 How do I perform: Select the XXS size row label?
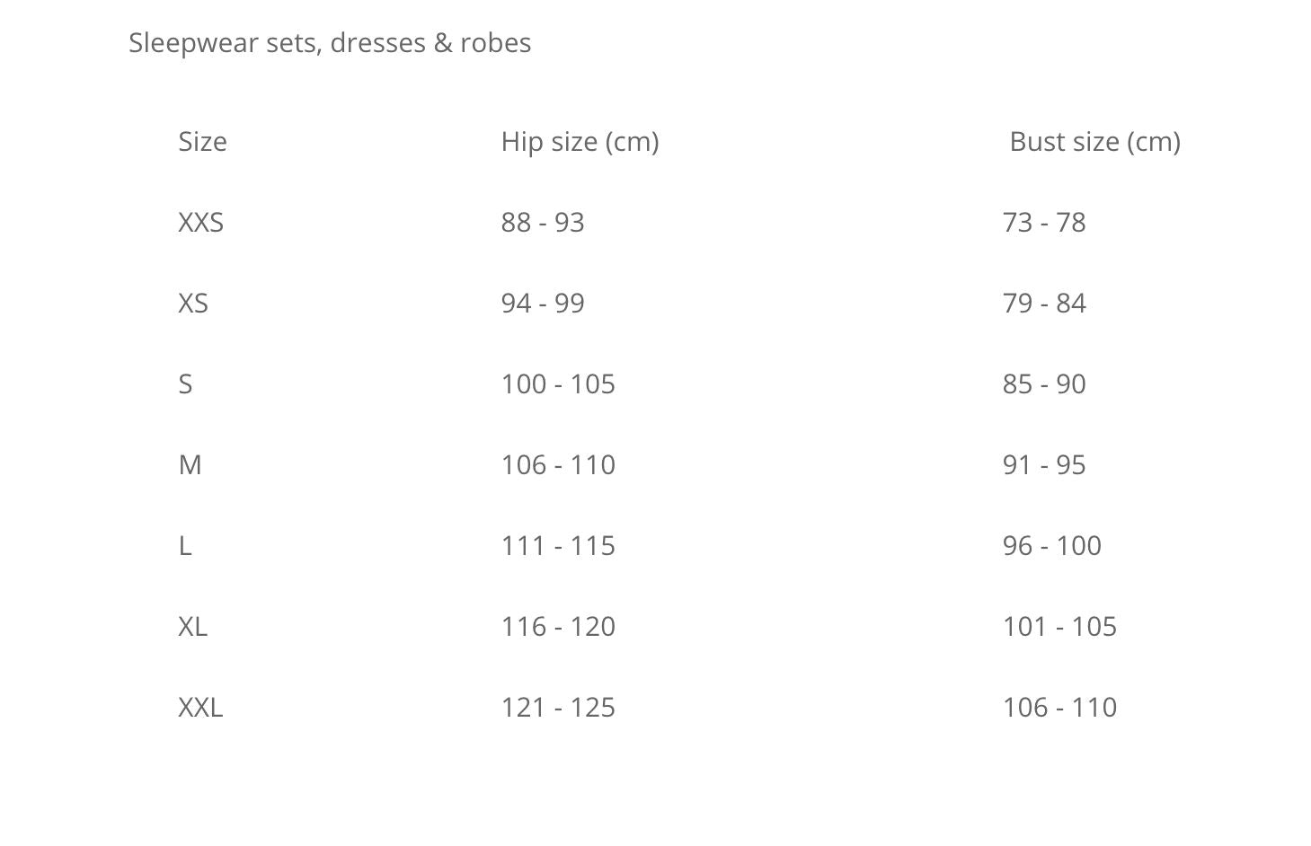point(200,223)
